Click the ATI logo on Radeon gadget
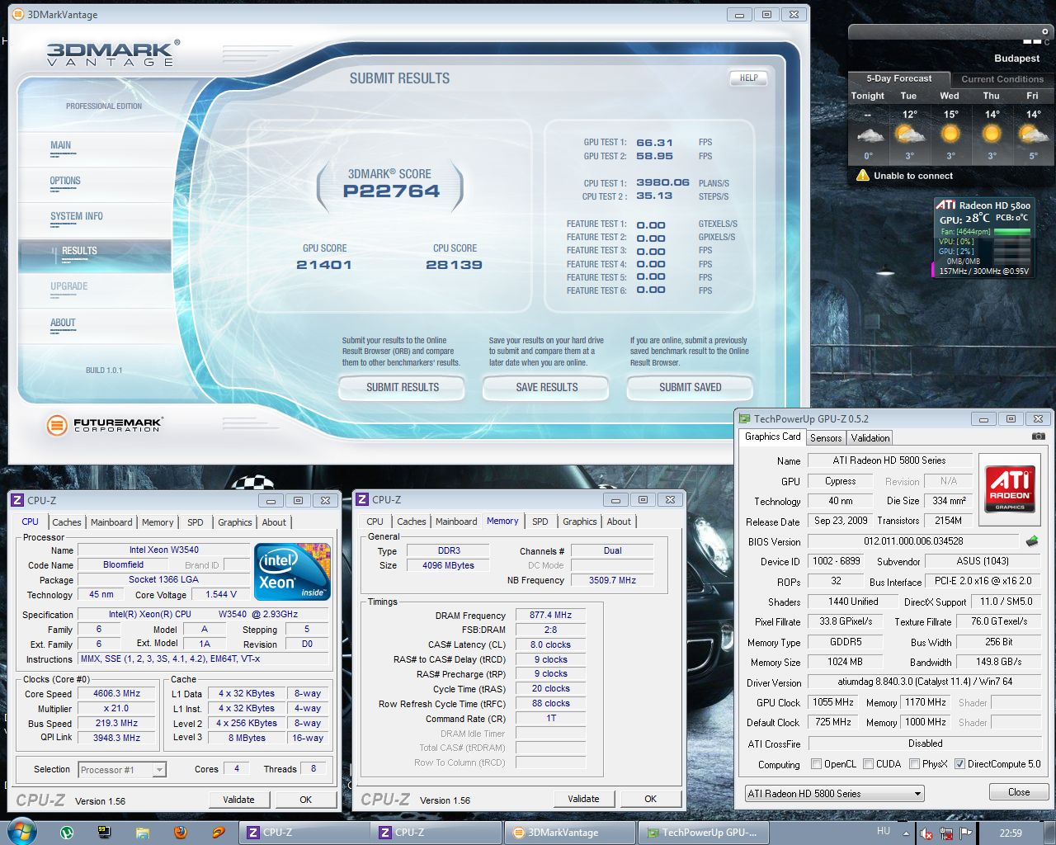Viewport: 1056px width, 845px height. 945,205
